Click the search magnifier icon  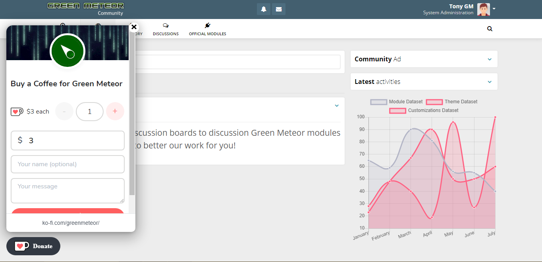tap(490, 28)
